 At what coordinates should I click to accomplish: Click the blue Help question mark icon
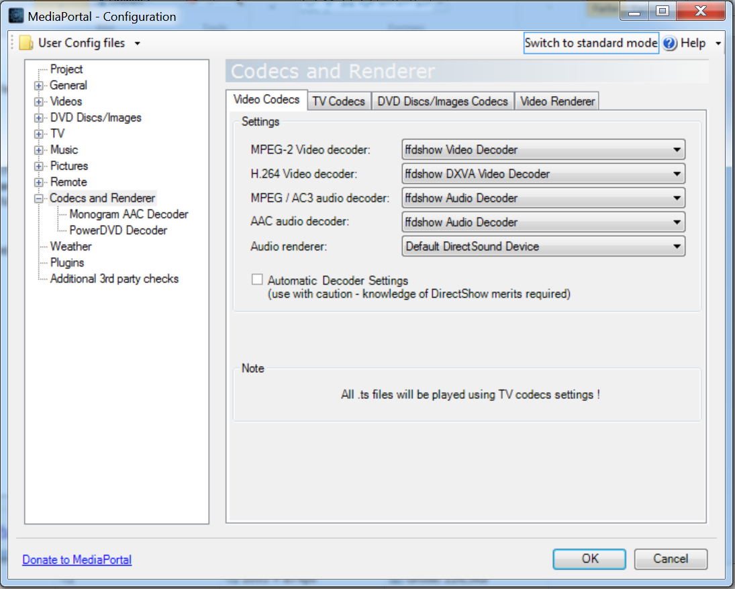[x=670, y=43]
